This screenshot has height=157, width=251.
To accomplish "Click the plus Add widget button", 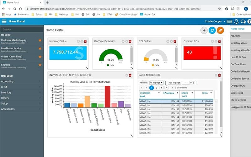I will click(204, 30).
